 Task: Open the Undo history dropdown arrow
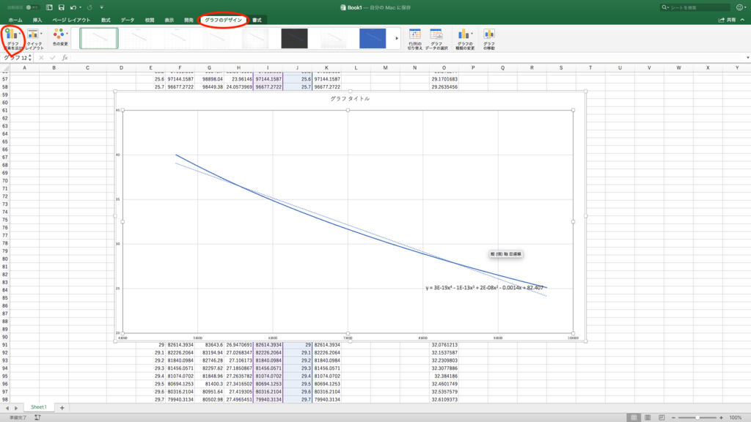80,7
